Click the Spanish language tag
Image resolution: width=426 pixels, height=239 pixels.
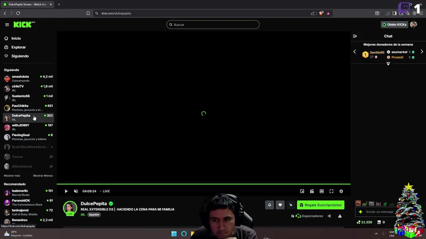point(94,215)
